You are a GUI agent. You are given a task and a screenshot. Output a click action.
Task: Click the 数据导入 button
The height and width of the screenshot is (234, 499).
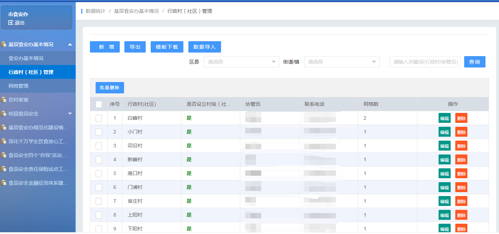[x=205, y=47]
